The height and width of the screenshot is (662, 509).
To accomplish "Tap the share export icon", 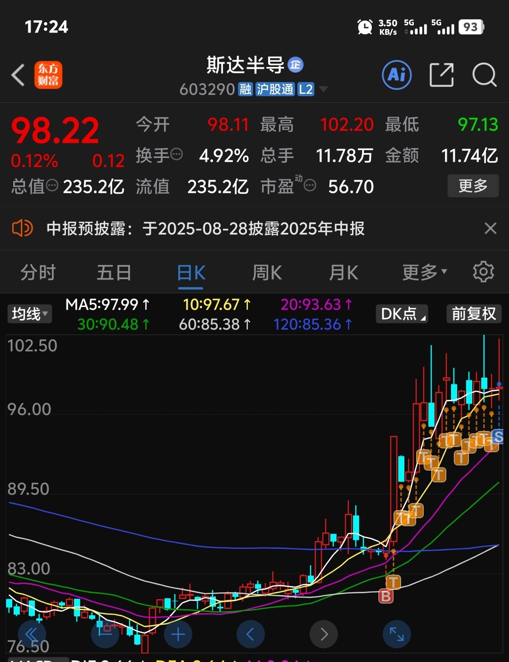I will pos(442,74).
